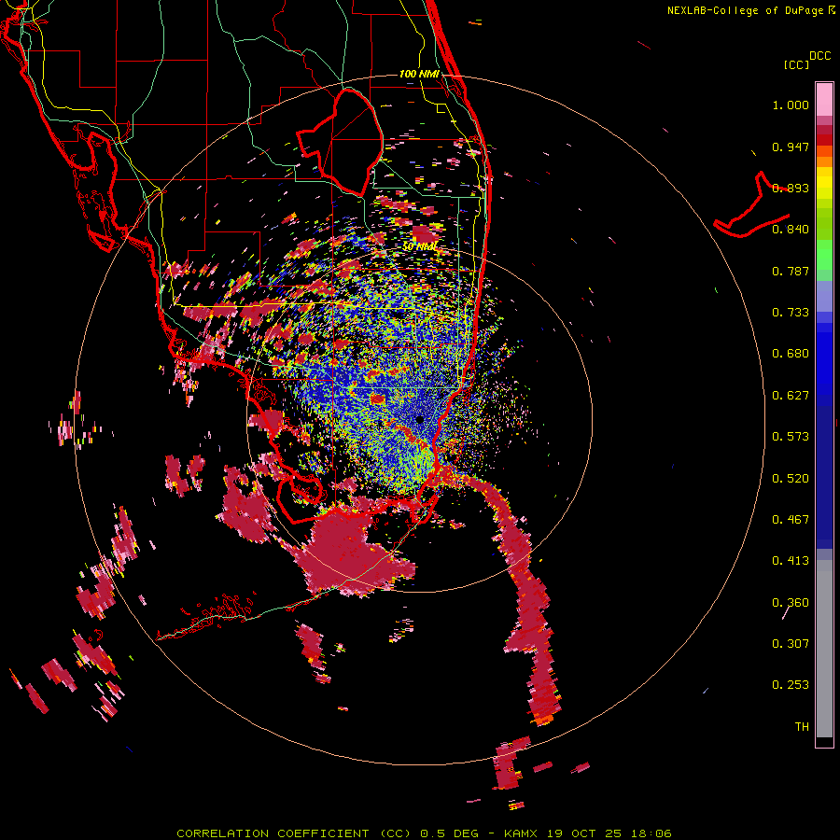Select the 0.467 scale value
Screen dimensions: 840x840
[x=791, y=520]
